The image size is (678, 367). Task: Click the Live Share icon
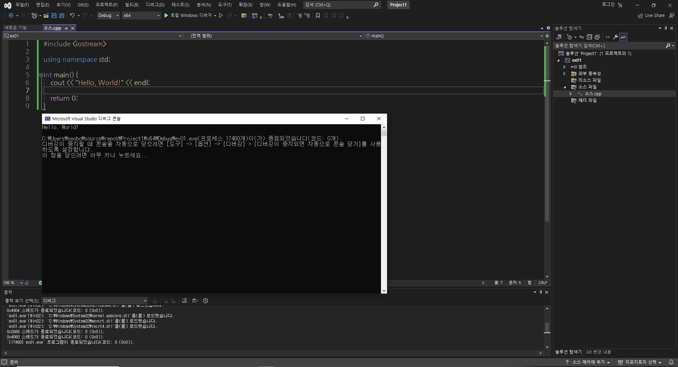coord(641,16)
